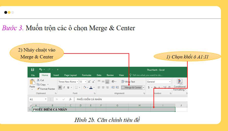Open Conditional Formatting menu
Screen dimensions: 228x131
(x=180, y=85)
